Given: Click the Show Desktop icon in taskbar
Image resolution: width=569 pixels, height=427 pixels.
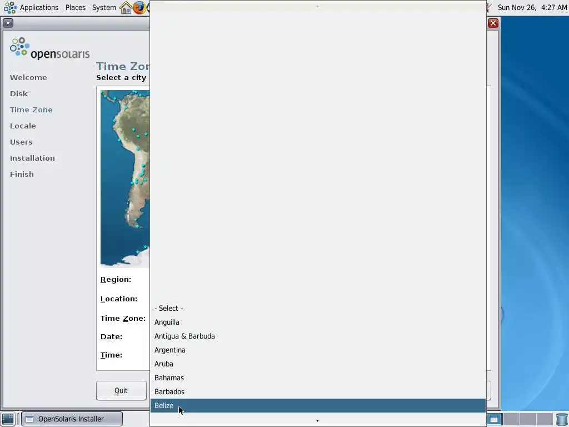Looking at the screenshot, I should (x=8, y=419).
